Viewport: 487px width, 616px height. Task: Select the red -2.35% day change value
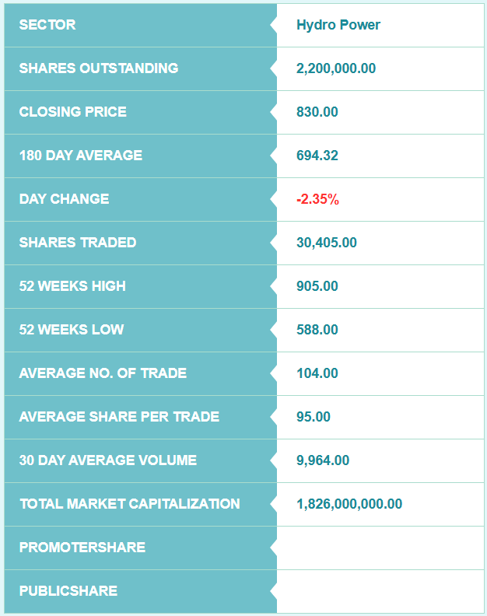coord(317,199)
